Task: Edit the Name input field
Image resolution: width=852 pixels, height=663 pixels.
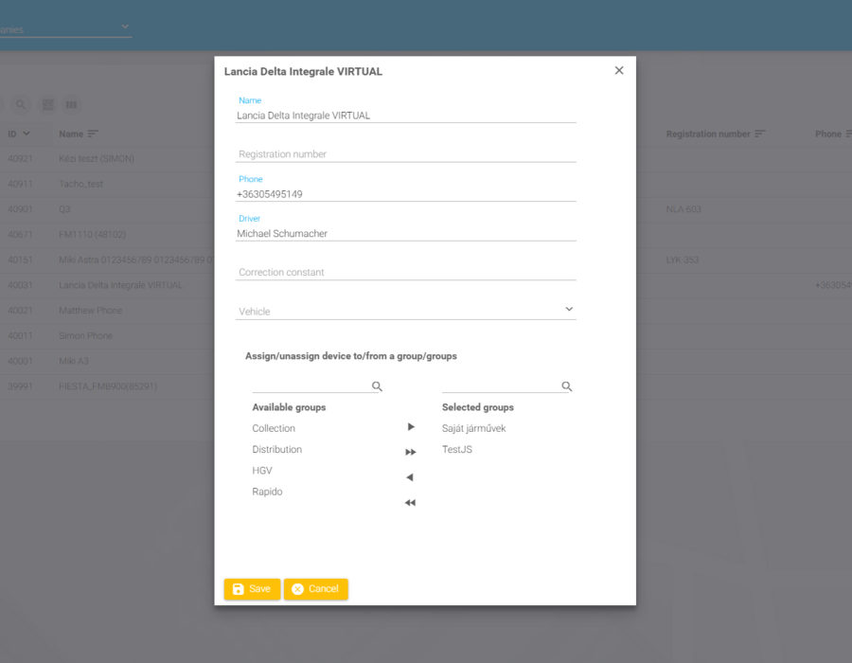Action: [406, 116]
